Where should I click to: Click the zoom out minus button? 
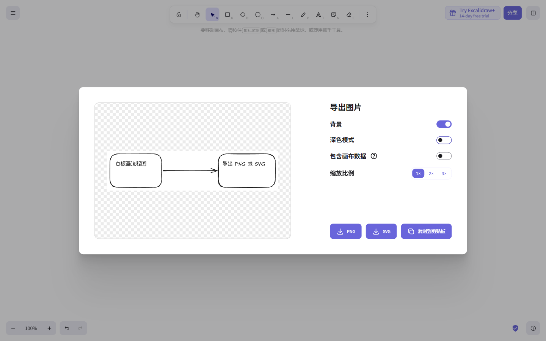(x=13, y=328)
